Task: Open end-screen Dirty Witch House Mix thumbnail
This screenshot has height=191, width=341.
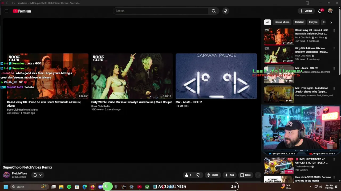Action: pos(132,76)
